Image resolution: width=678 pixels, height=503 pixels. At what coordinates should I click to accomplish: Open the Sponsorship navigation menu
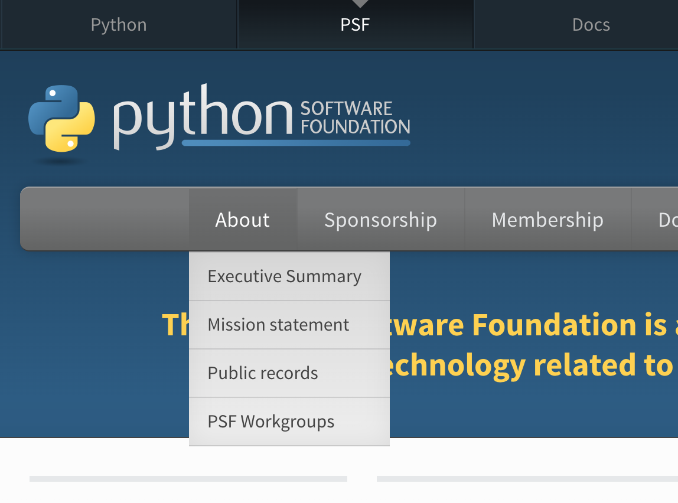pos(380,220)
